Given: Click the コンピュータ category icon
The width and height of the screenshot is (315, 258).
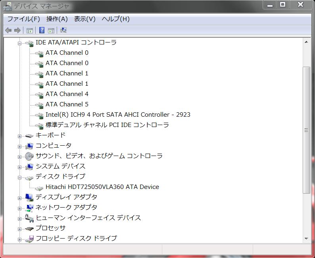Looking at the screenshot, I should [29, 146].
